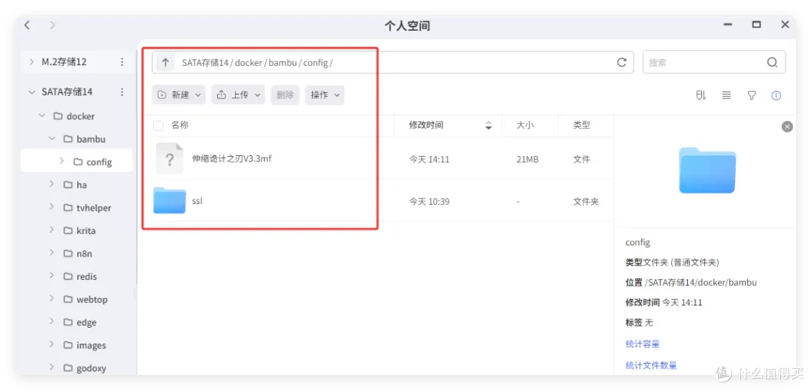The width and height of the screenshot is (811, 390).
Task: Expand the redis folder tree node
Action: pos(52,276)
